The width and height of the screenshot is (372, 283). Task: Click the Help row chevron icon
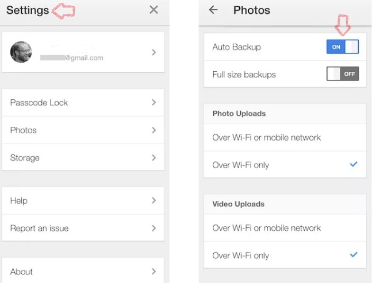(154, 201)
